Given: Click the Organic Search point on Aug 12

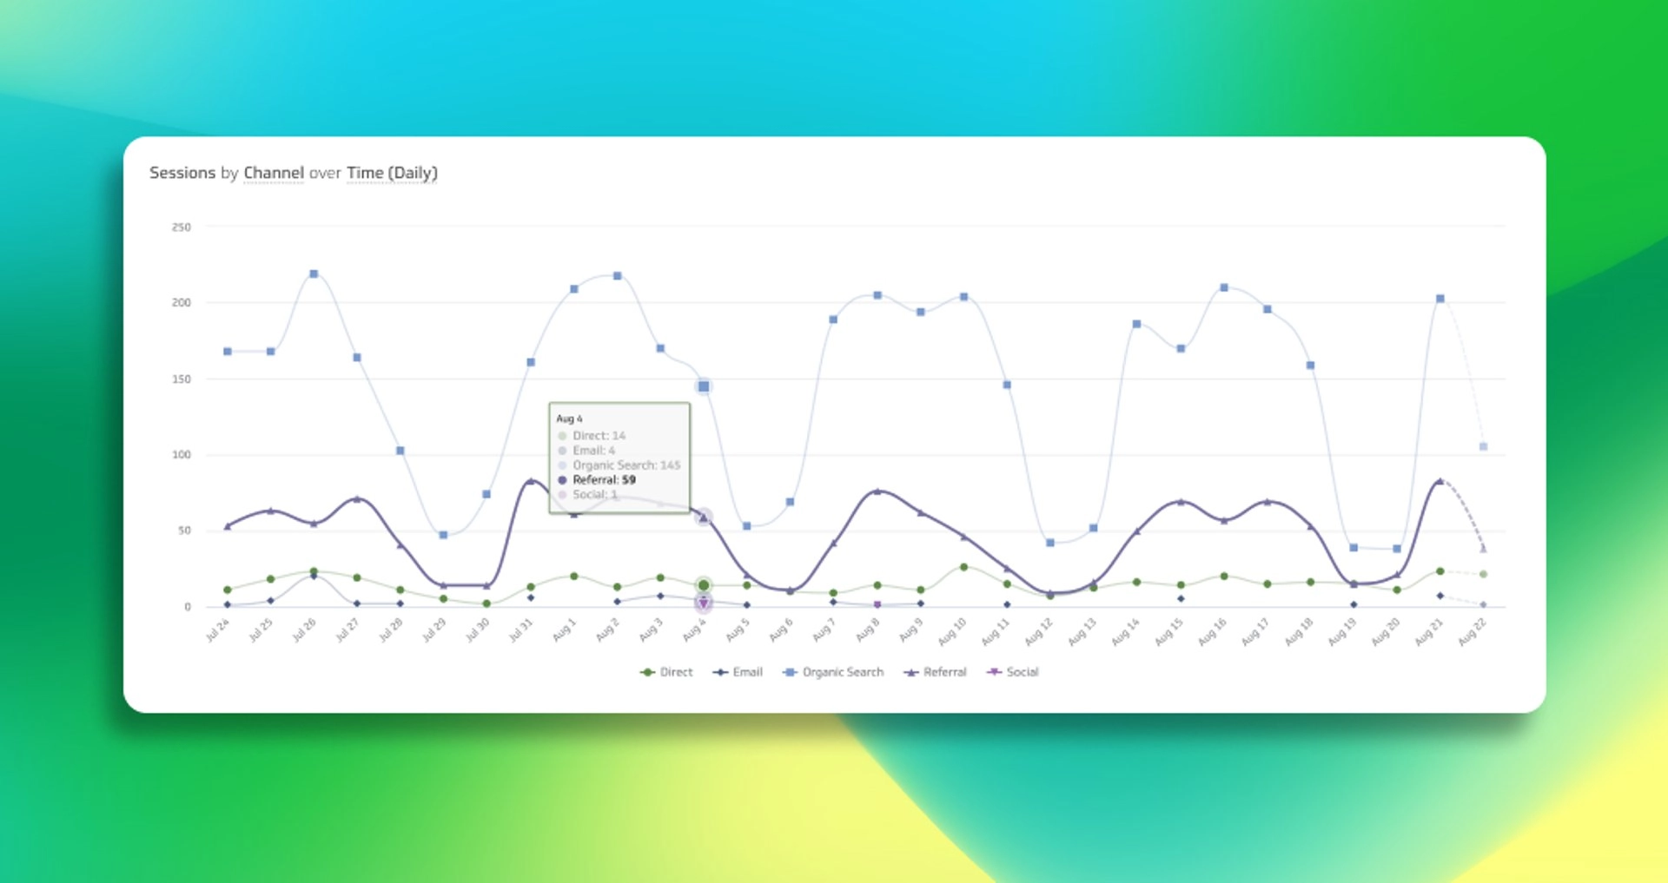Looking at the screenshot, I should coord(1050,543).
